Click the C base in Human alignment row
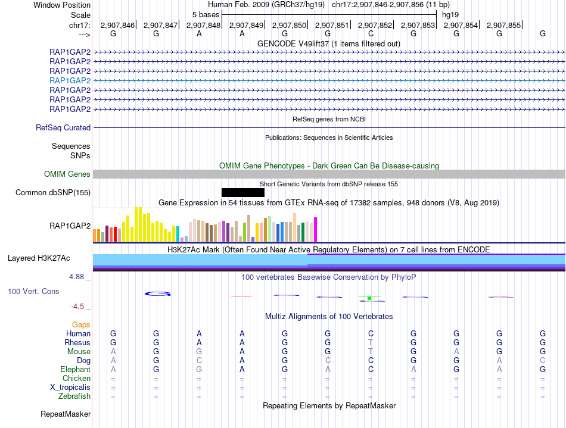 371,333
